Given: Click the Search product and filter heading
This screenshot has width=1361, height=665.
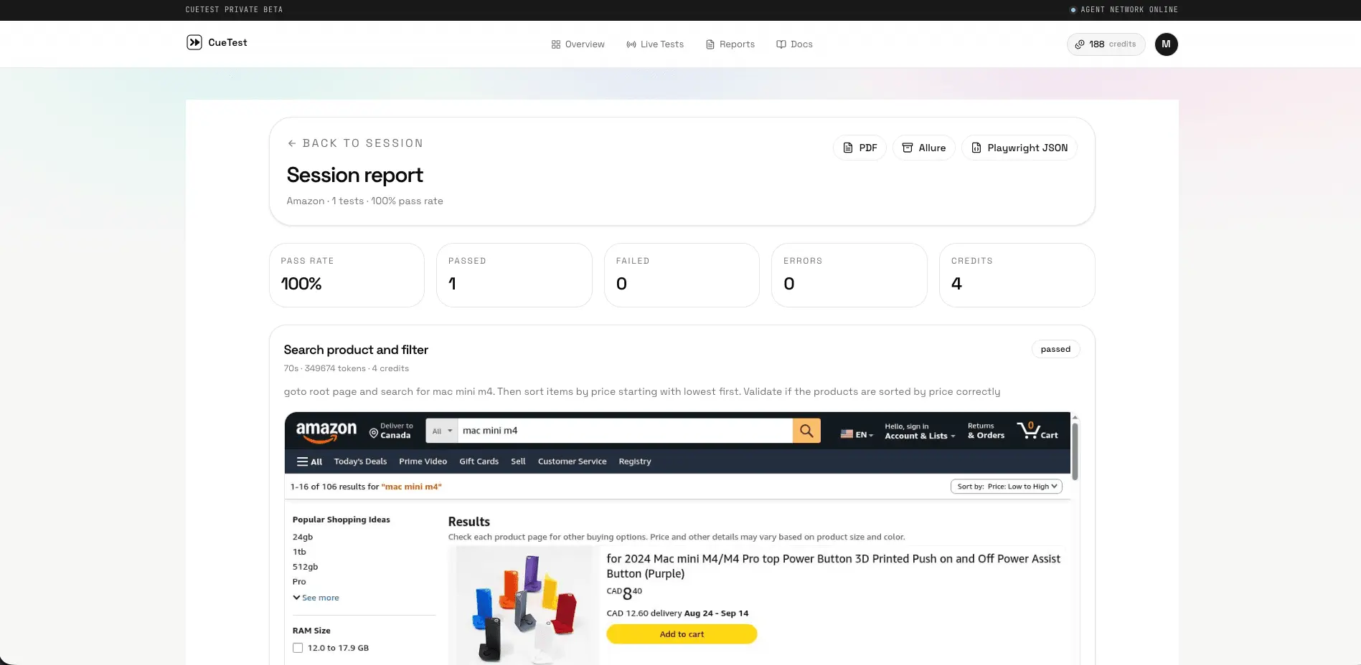Looking at the screenshot, I should coord(356,350).
